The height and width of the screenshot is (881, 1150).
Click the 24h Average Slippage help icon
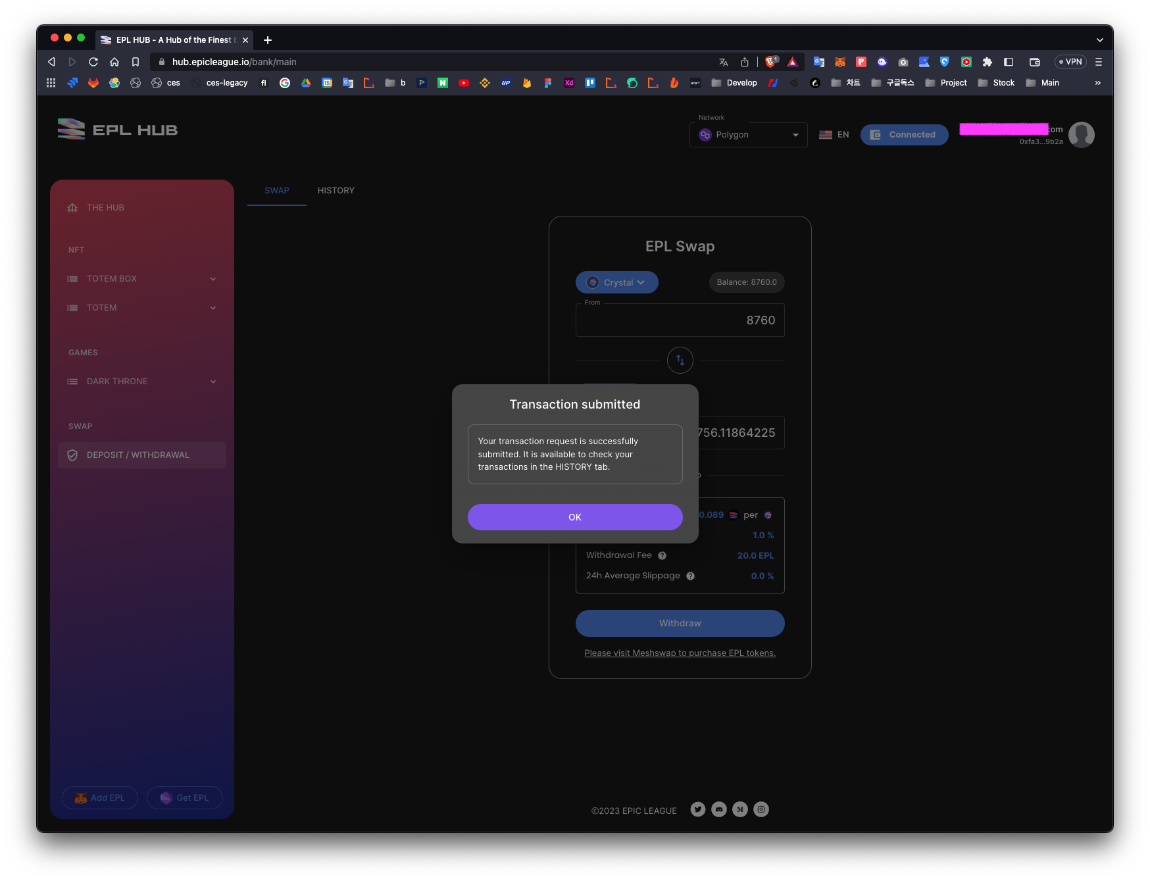coord(691,576)
